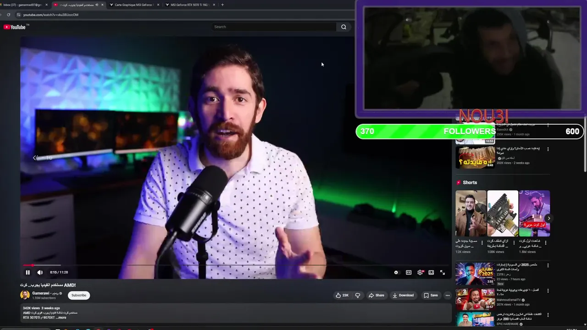Open the video player settings gear

click(420, 272)
